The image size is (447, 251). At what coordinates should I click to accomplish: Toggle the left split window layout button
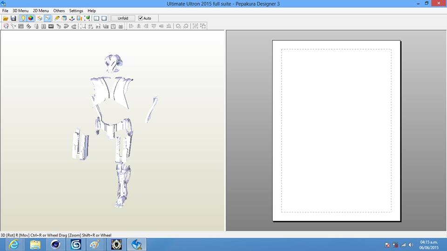click(96, 18)
